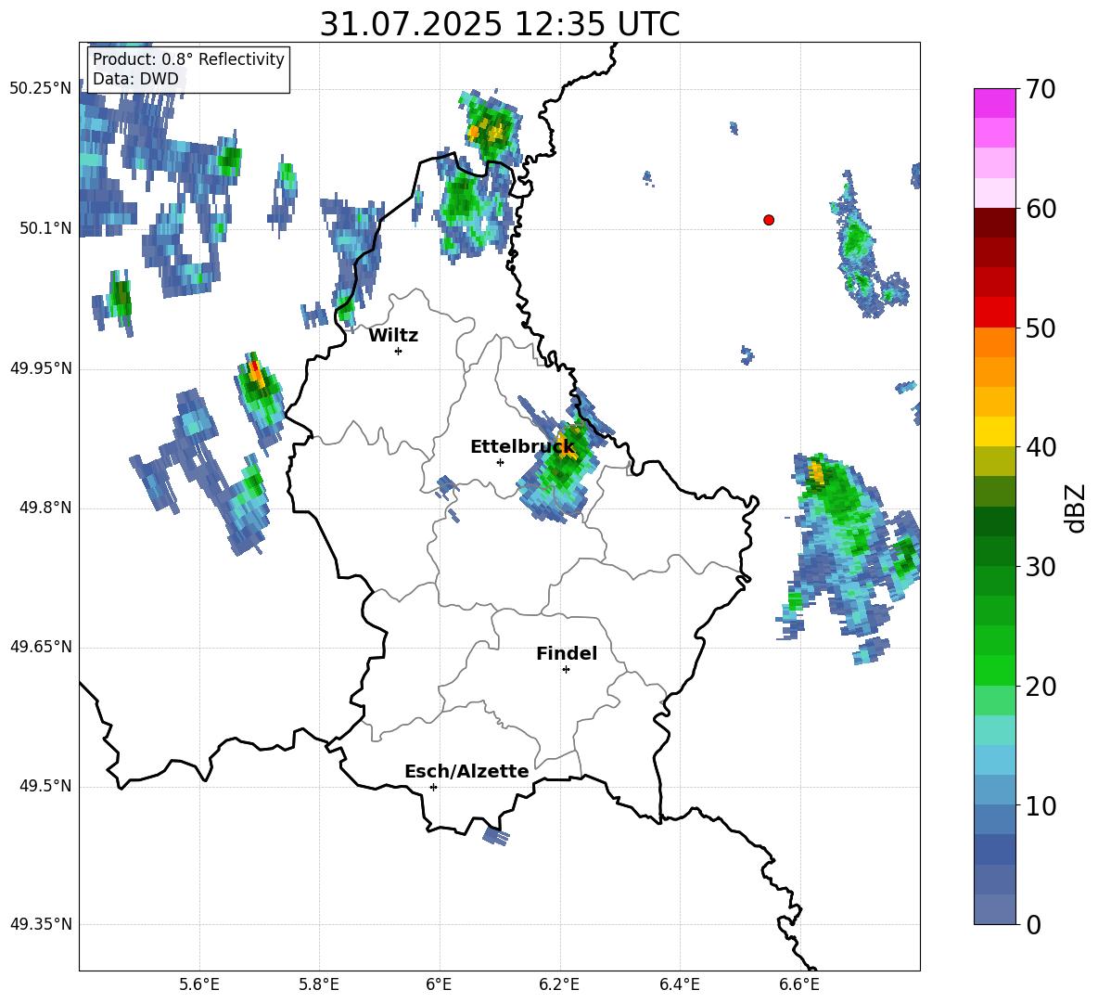Click the cross marker below Esch/Alzette
The height and width of the screenshot is (1003, 1098).
point(433,787)
